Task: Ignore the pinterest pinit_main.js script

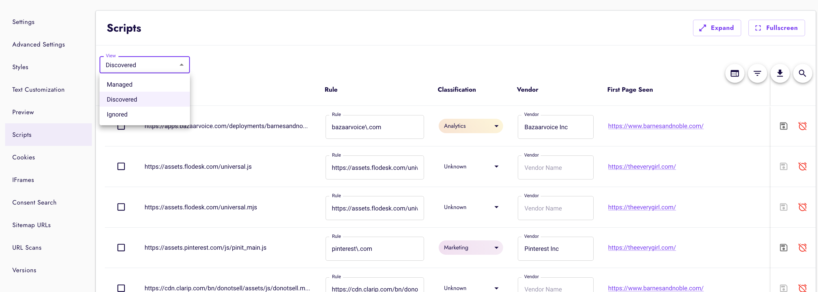Action: click(803, 248)
